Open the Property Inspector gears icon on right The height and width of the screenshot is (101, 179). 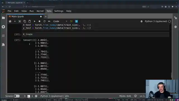click(x=175, y=18)
